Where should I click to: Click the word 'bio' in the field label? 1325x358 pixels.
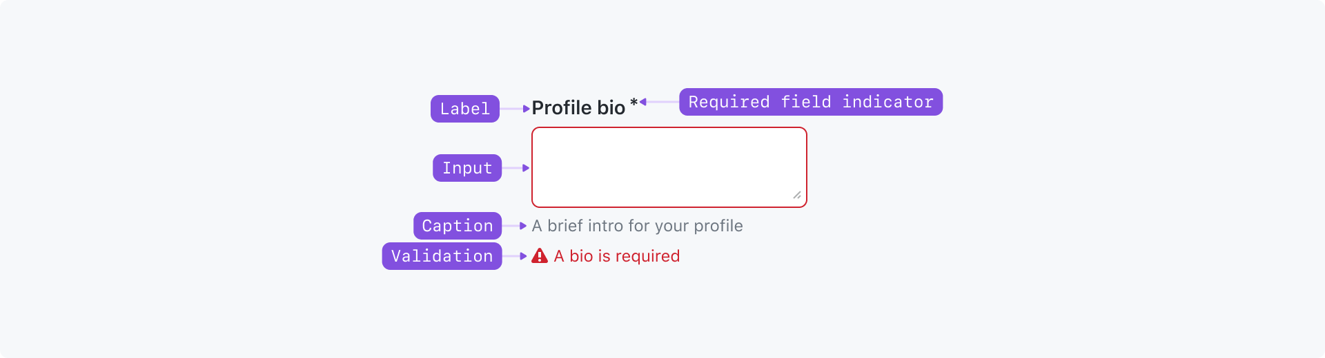click(x=611, y=108)
